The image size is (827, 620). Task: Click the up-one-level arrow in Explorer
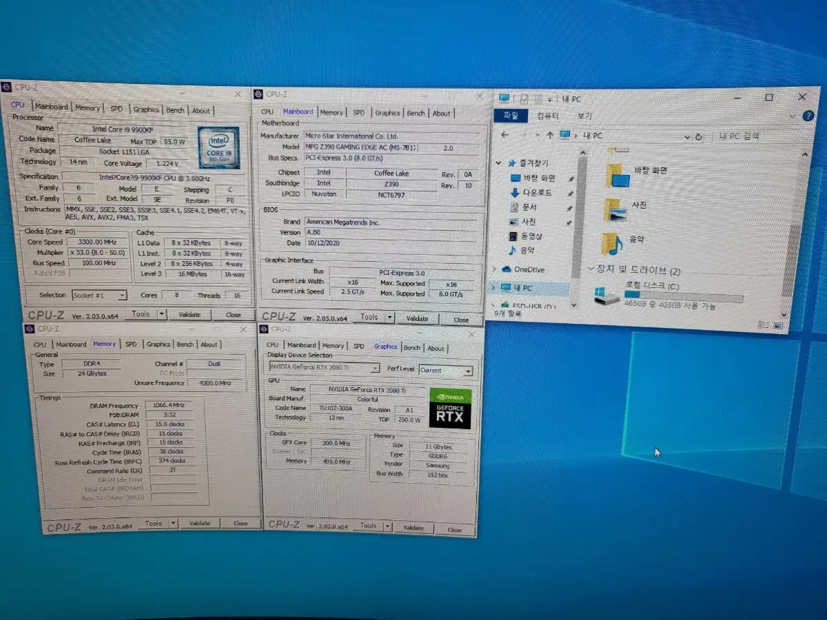point(550,135)
